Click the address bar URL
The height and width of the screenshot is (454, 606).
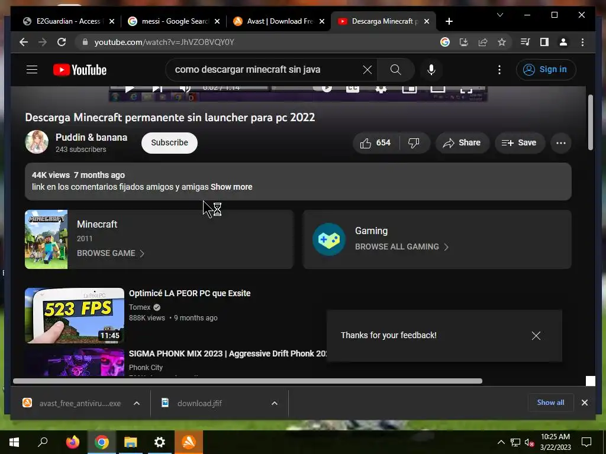coord(165,42)
